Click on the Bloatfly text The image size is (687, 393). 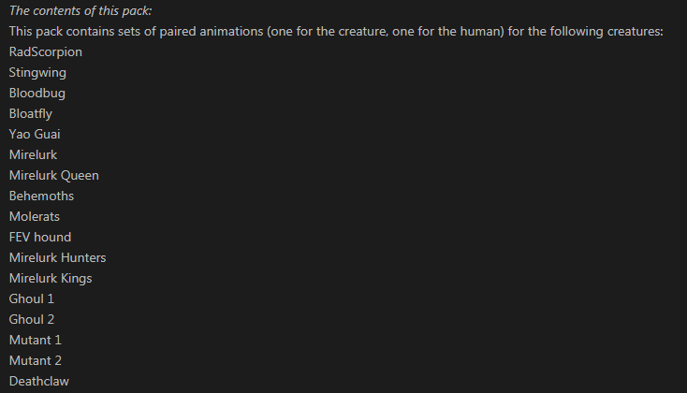pyautogui.click(x=34, y=114)
